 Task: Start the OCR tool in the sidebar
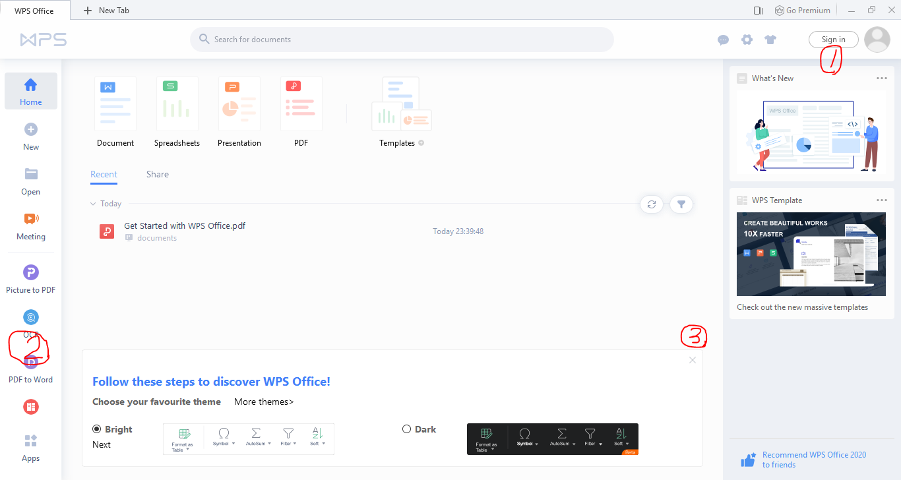click(x=31, y=324)
